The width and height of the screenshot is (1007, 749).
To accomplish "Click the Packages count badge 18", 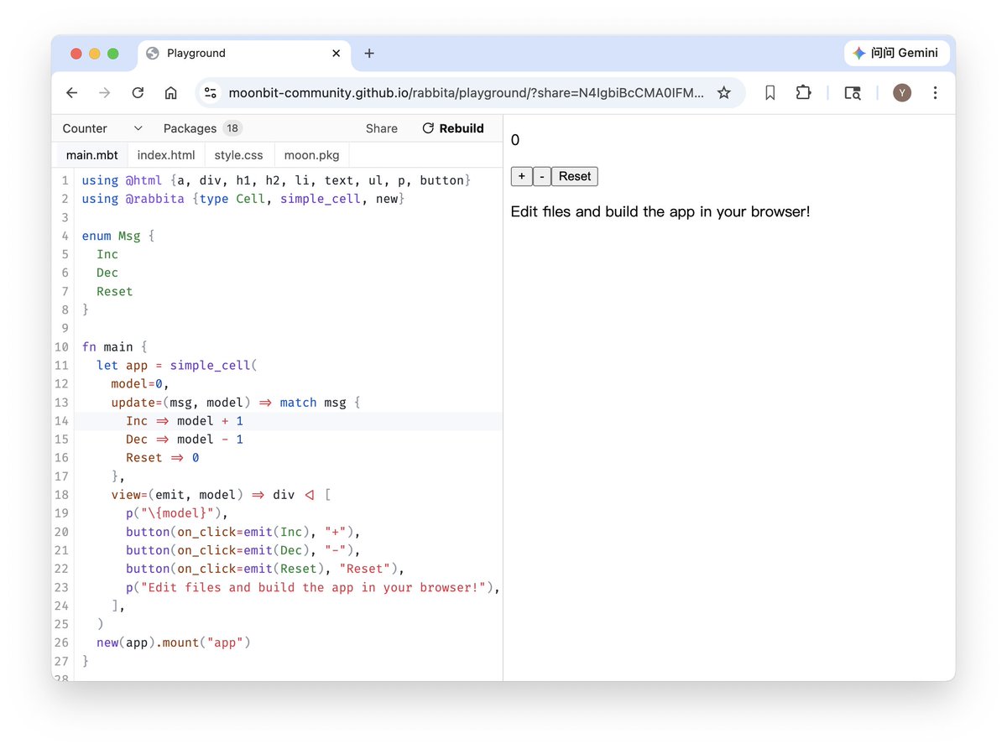I will (x=232, y=128).
